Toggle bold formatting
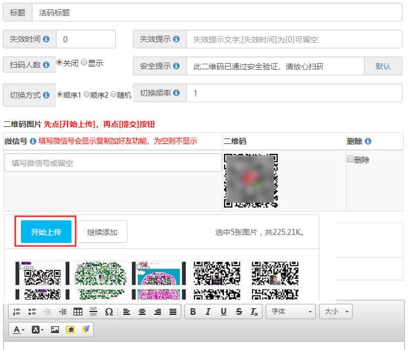The width and height of the screenshot is (408, 350). [x=193, y=312]
